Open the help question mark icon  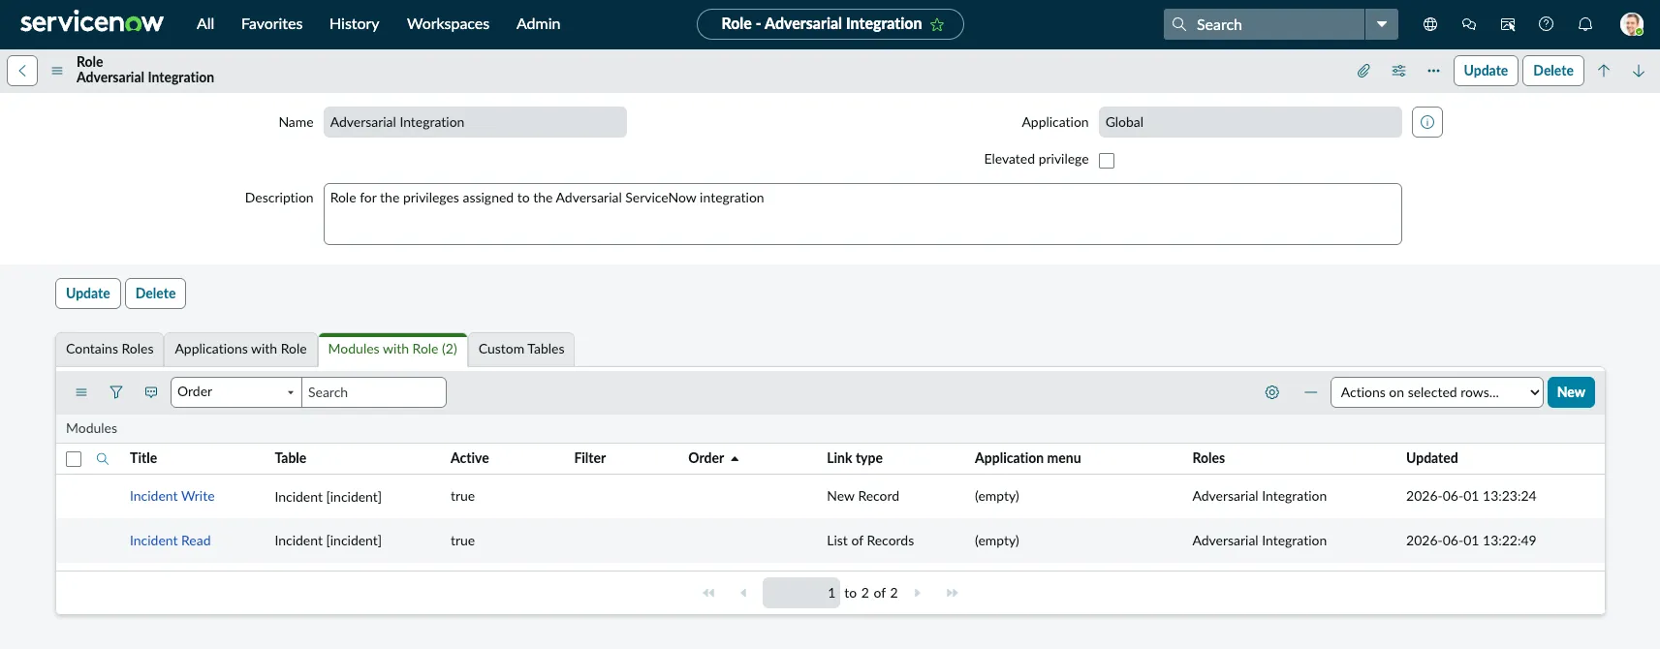coord(1547,24)
